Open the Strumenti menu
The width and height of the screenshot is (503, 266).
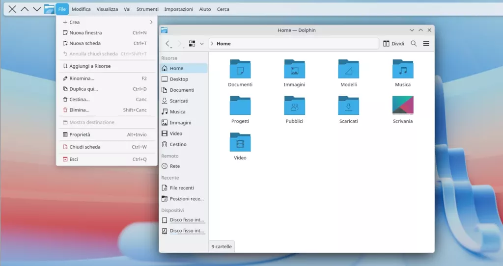[x=147, y=9]
